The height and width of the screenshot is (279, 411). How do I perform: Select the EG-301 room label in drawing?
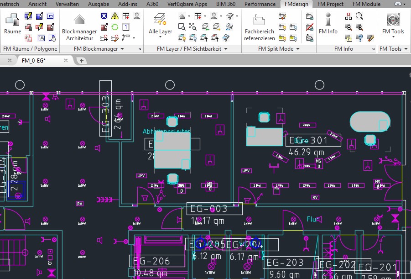coord(313,140)
